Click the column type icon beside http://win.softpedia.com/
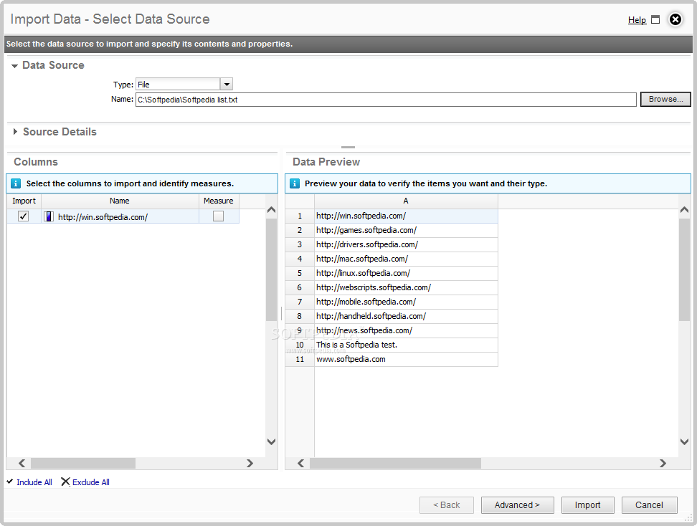The image size is (697, 526). (49, 217)
